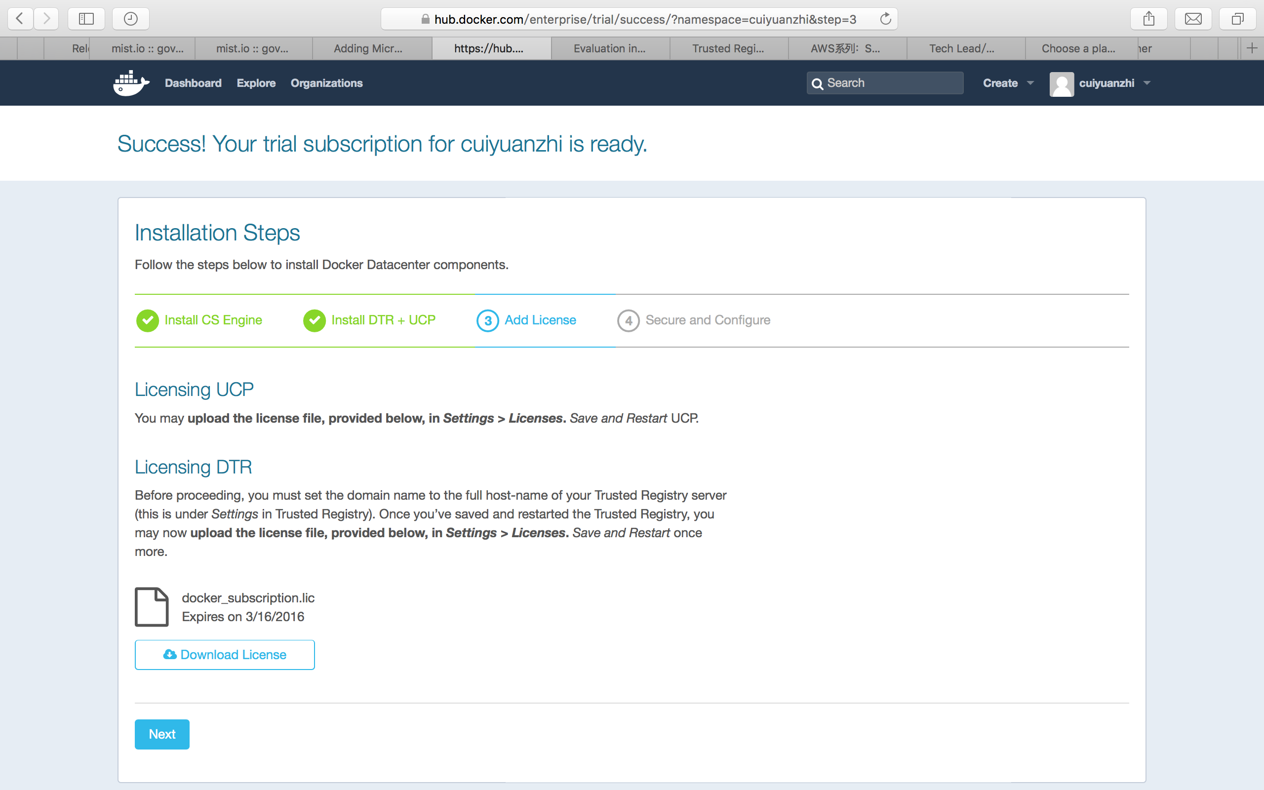Click the padlock icon in address bar
The width and height of the screenshot is (1264, 790).
(x=425, y=19)
